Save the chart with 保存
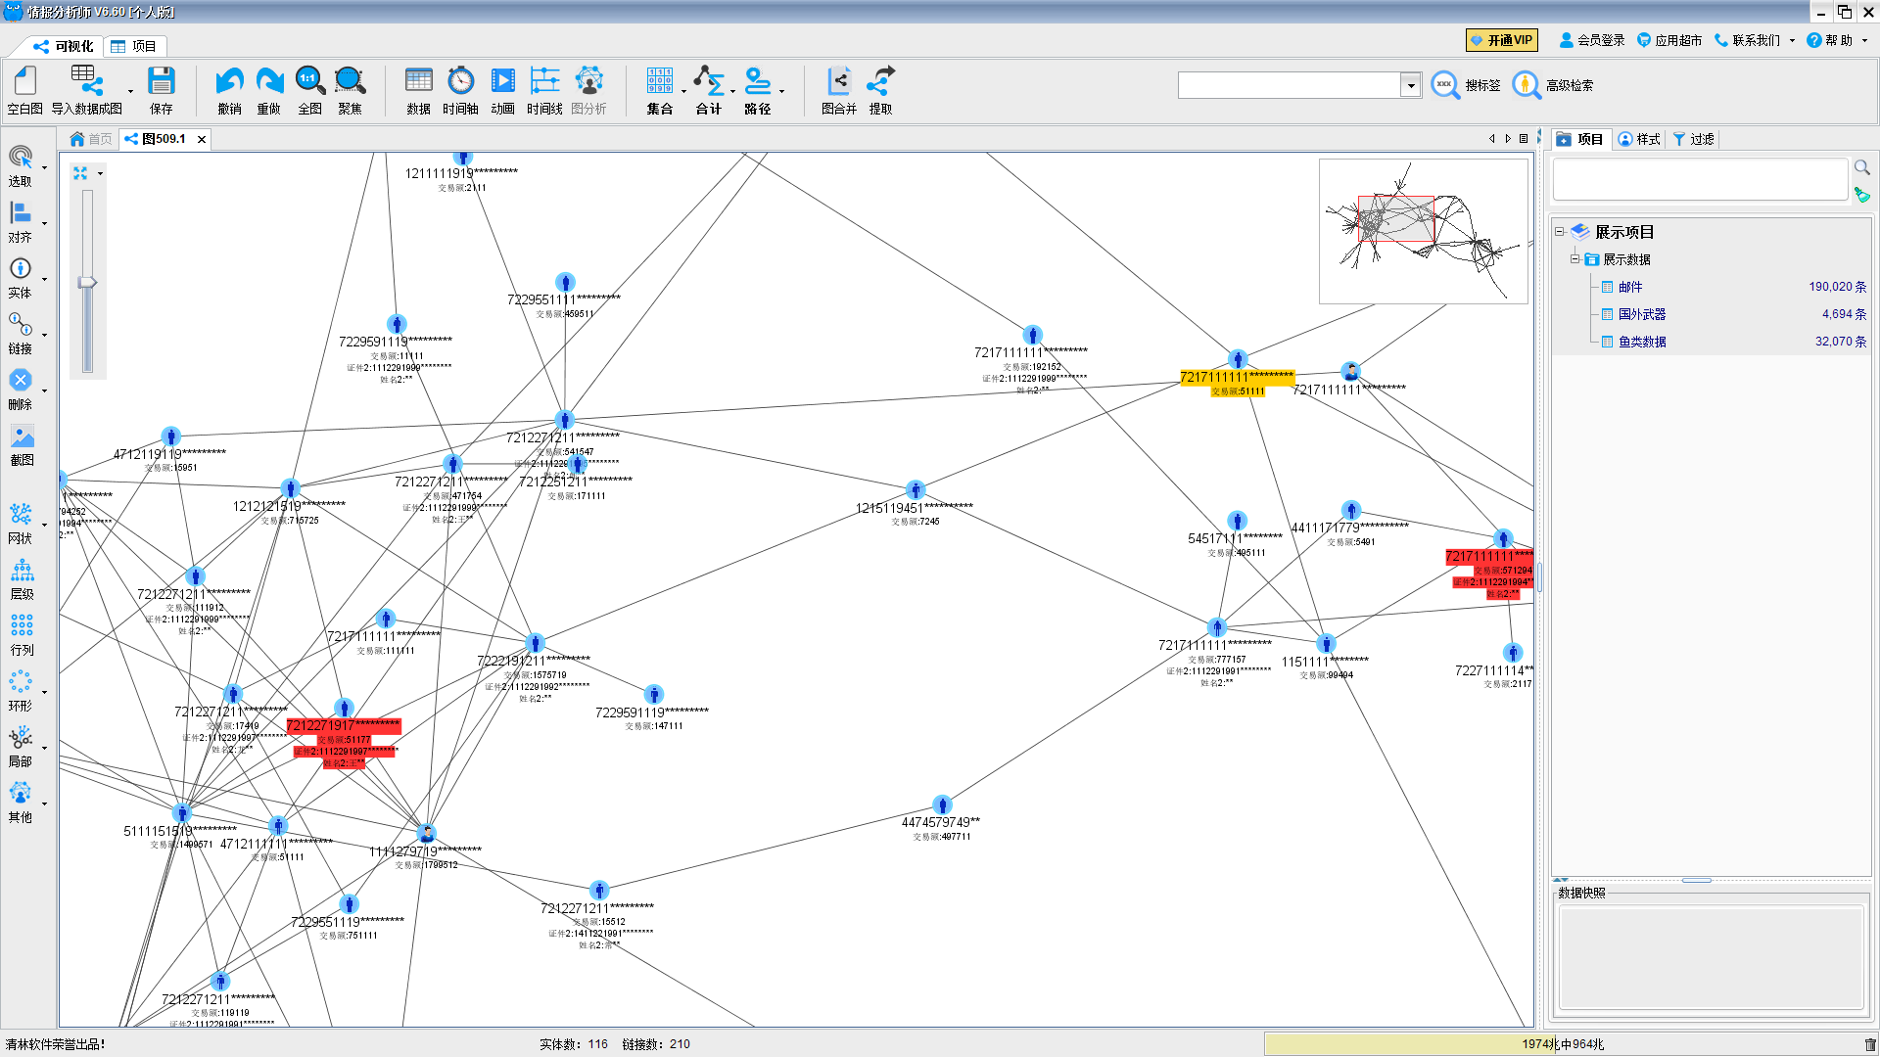The width and height of the screenshot is (1880, 1057). coord(162,91)
